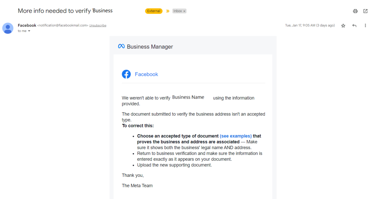This screenshot has width=373, height=199.
Task: Click the Meta infinity logo
Action: click(121, 46)
